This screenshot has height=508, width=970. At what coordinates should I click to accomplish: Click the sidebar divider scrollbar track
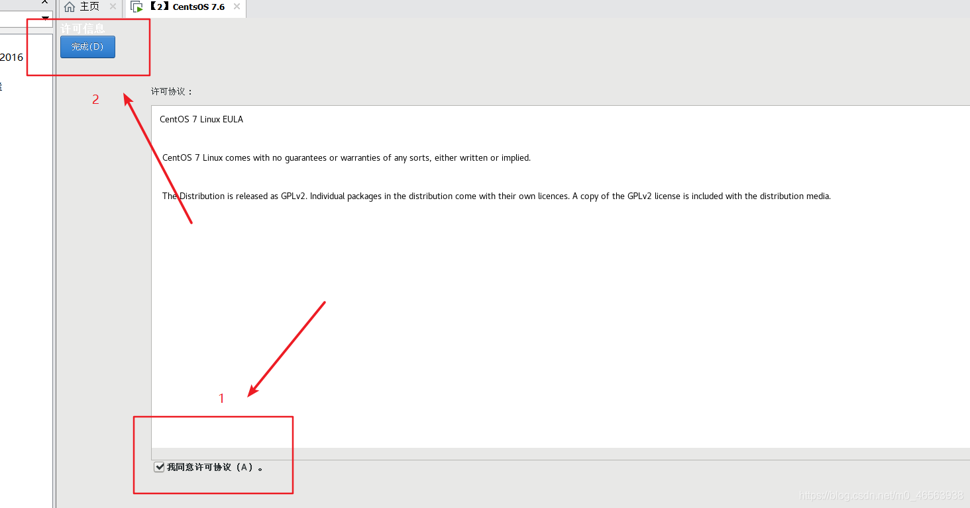coord(54,265)
